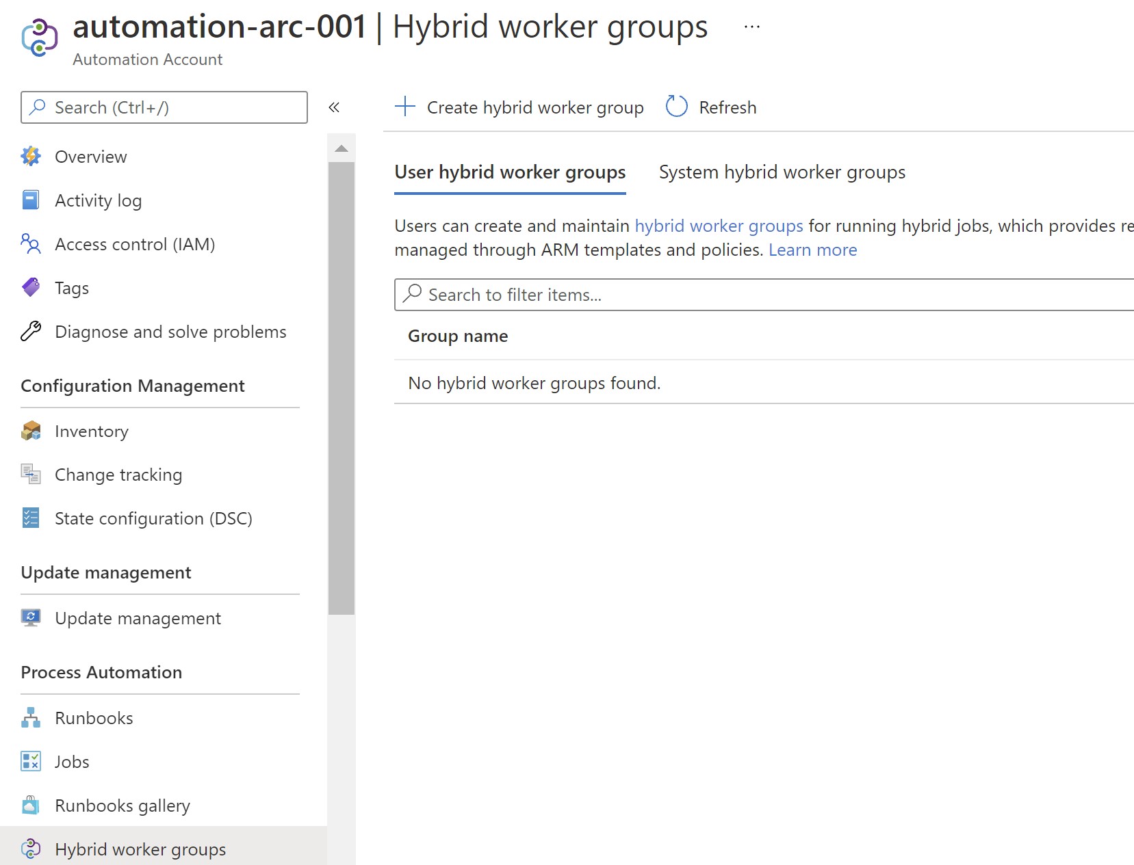Open the Jobs page
This screenshot has width=1134, height=865.
(72, 762)
